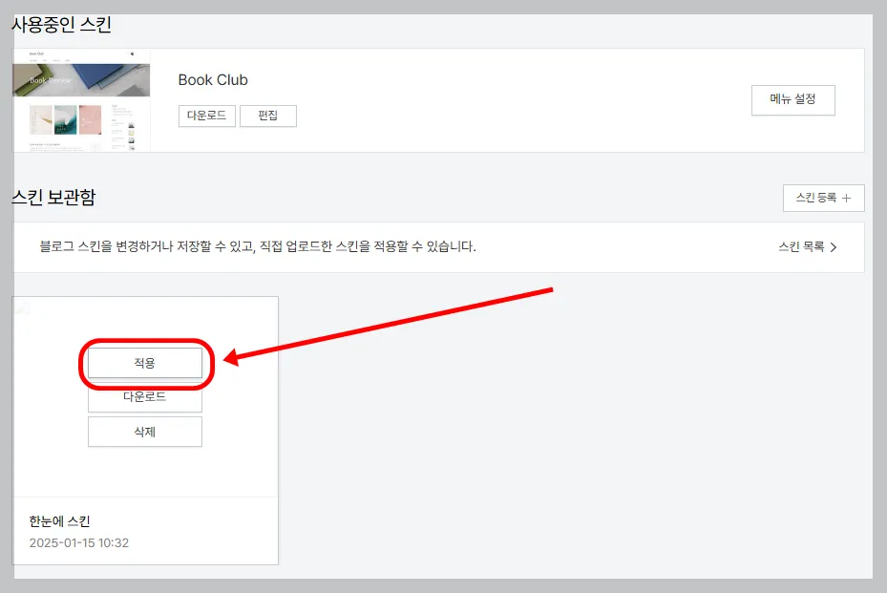The width and height of the screenshot is (887, 593).
Task: Apply the 한눈에 스킨 skin
Action: [145, 363]
